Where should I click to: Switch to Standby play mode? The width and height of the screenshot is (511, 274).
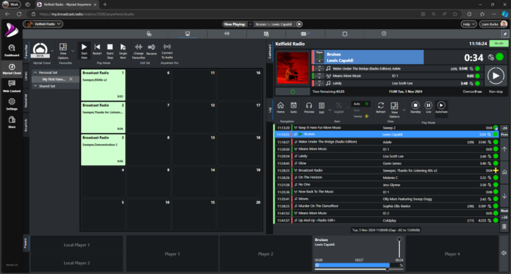[415, 107]
